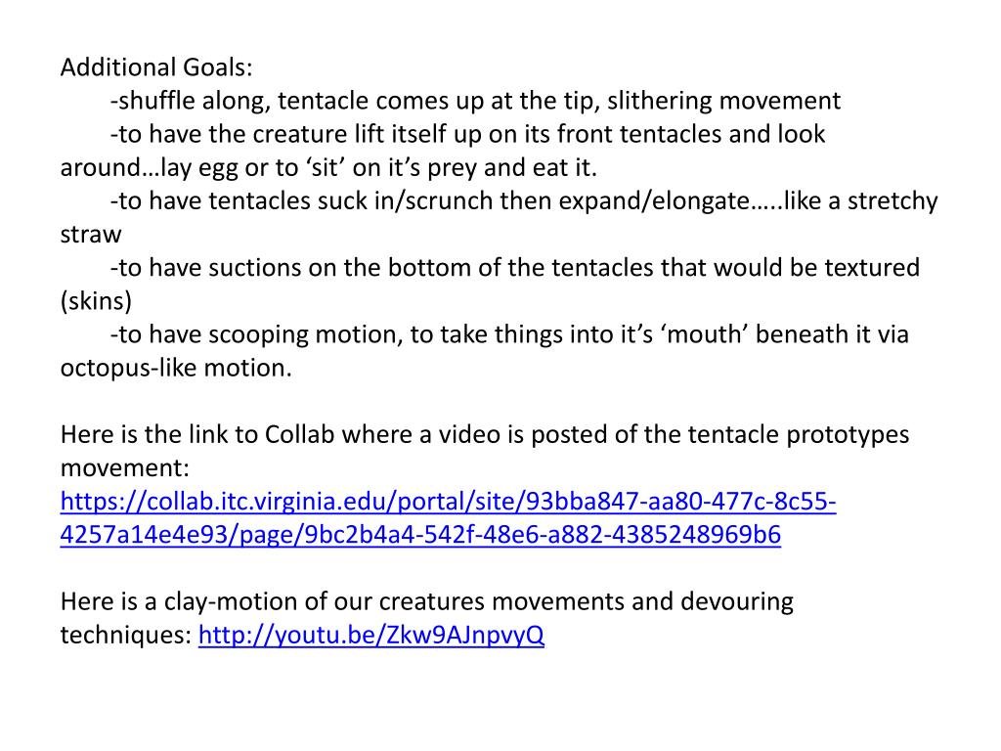The width and height of the screenshot is (1001, 751).
Task: Click the 'Here is the link to Collab' sentence
Action: [485, 435]
